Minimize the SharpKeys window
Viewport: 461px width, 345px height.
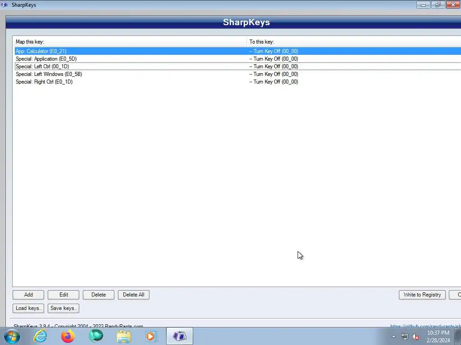423,4
